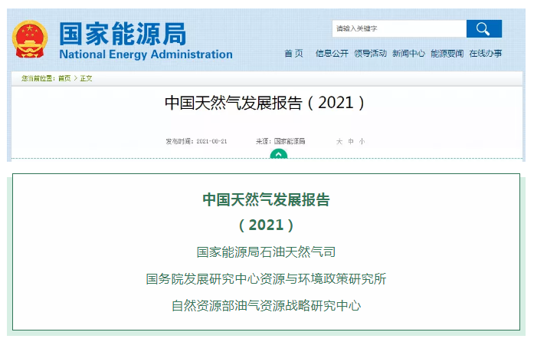
Task: Open the 领导活动 navigation item
Action: click(x=370, y=54)
